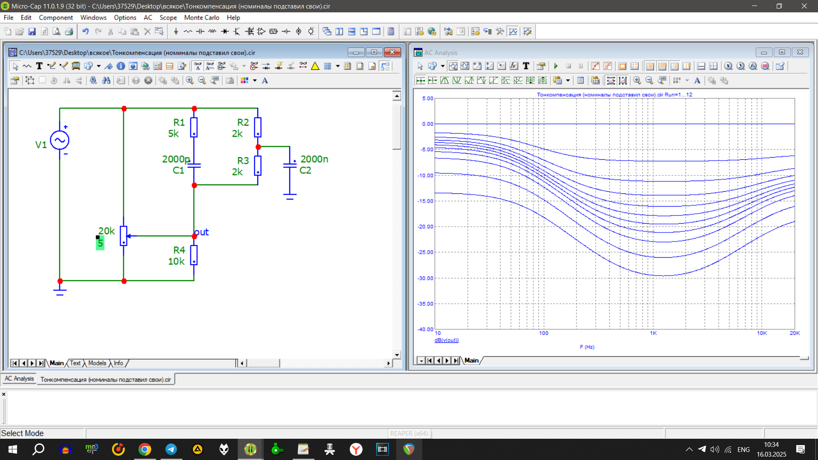
Task: Click the Undo arrow in main toolbar
Action: click(x=85, y=32)
